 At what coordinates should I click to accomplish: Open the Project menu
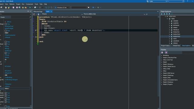[18, 4]
